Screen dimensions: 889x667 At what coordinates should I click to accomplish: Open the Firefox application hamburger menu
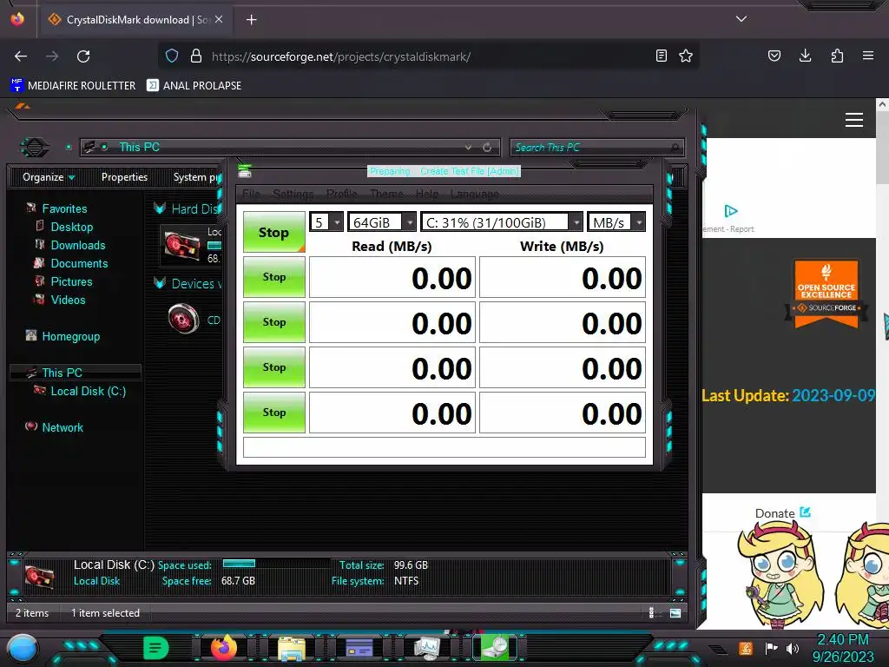[x=868, y=56]
